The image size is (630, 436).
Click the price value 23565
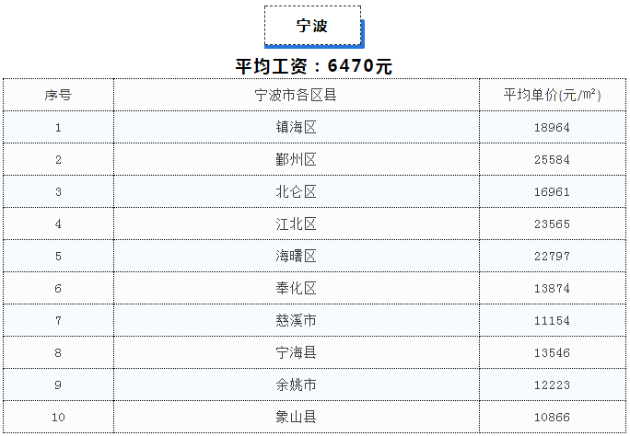(x=552, y=224)
